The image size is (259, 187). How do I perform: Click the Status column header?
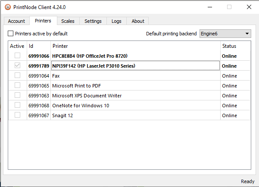(235, 46)
